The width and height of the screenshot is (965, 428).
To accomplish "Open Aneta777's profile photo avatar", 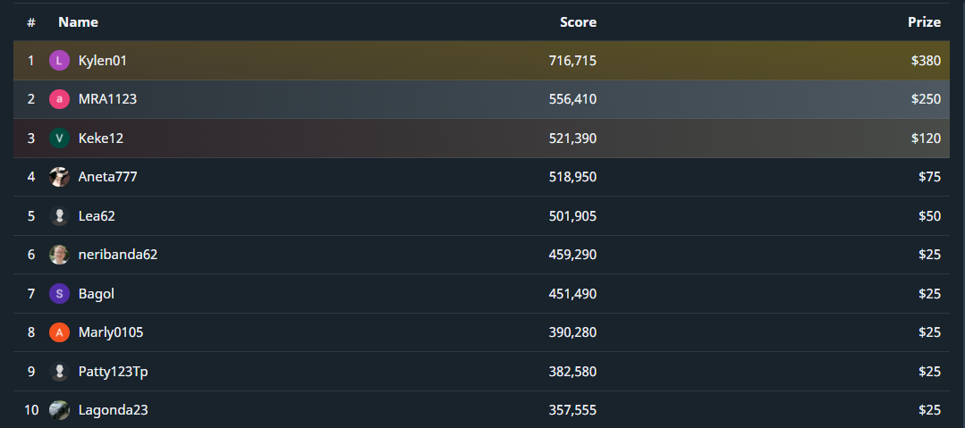I will [59, 177].
